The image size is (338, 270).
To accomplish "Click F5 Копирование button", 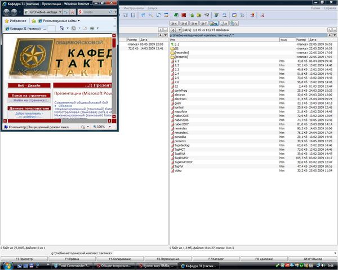I will point(120,259).
